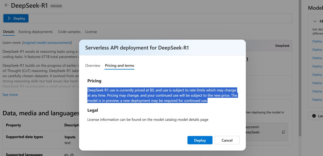
Task: Switch to the Overview tab in dialog
Action: pyautogui.click(x=93, y=65)
